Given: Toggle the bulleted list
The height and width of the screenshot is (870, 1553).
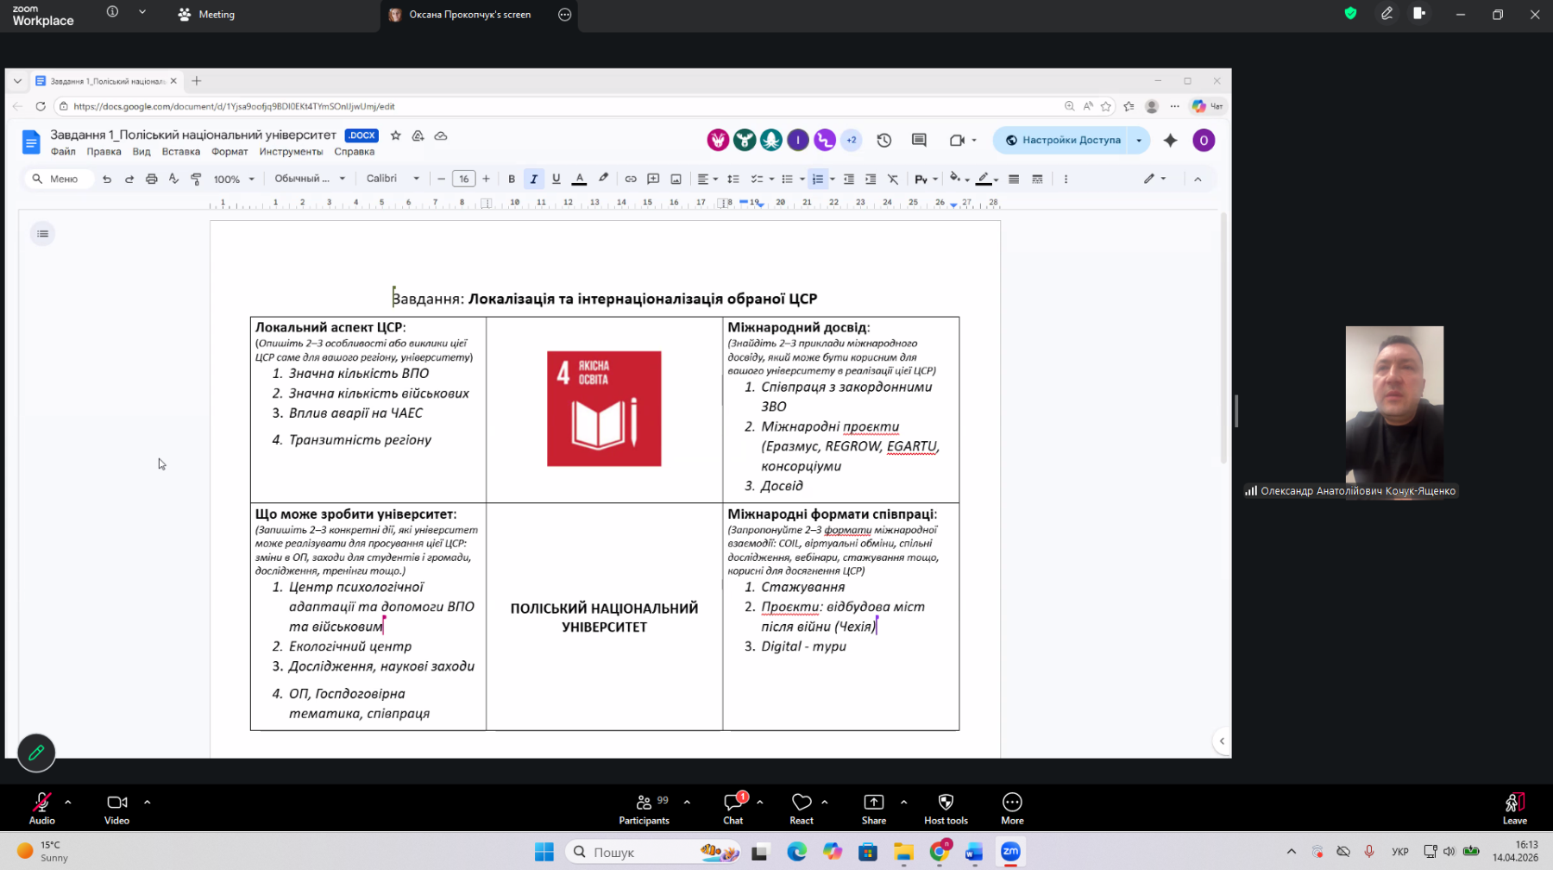Looking at the screenshot, I should tap(787, 179).
